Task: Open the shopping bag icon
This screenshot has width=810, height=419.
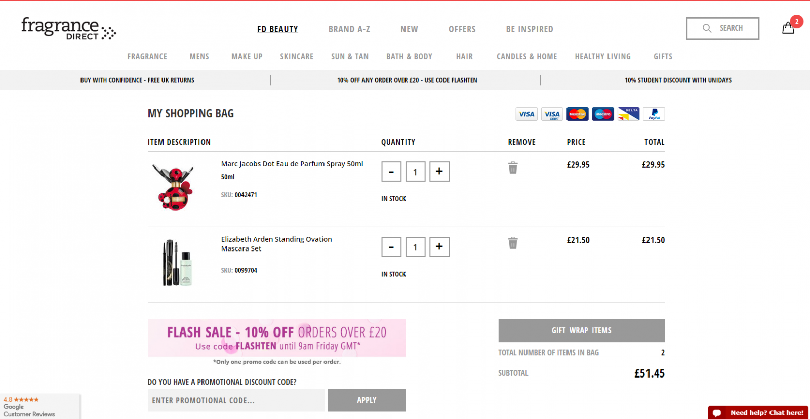Action: tap(788, 28)
